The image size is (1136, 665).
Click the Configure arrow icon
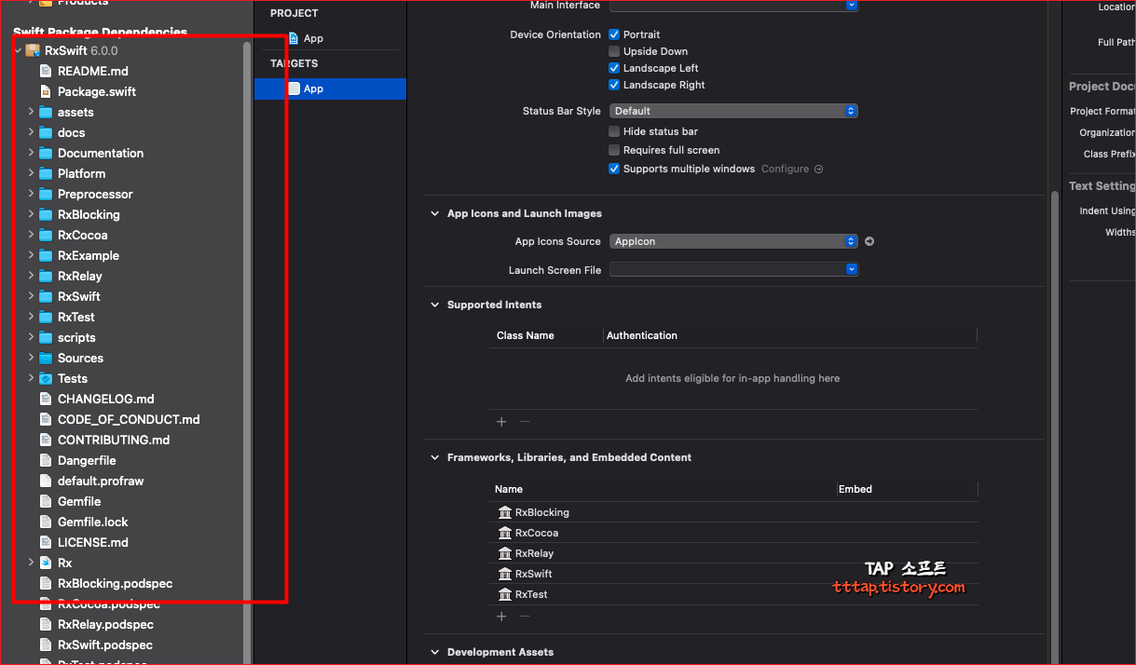(818, 170)
